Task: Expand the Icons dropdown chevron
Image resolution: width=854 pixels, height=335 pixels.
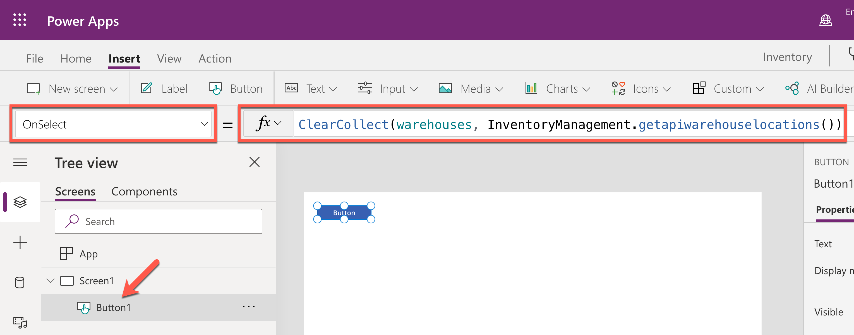Action: (667, 89)
